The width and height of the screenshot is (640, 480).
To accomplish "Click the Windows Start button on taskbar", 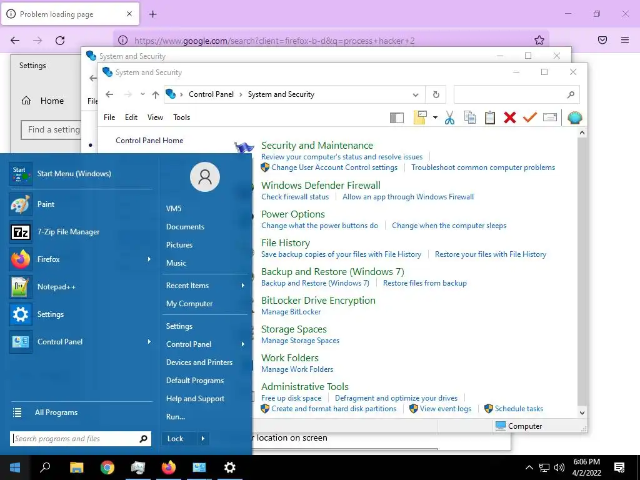I will pos(15,467).
